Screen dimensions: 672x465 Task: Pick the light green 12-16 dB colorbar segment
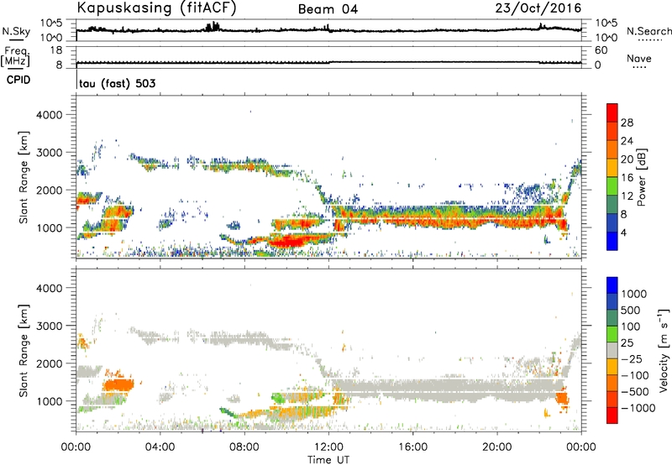[x=612, y=186]
